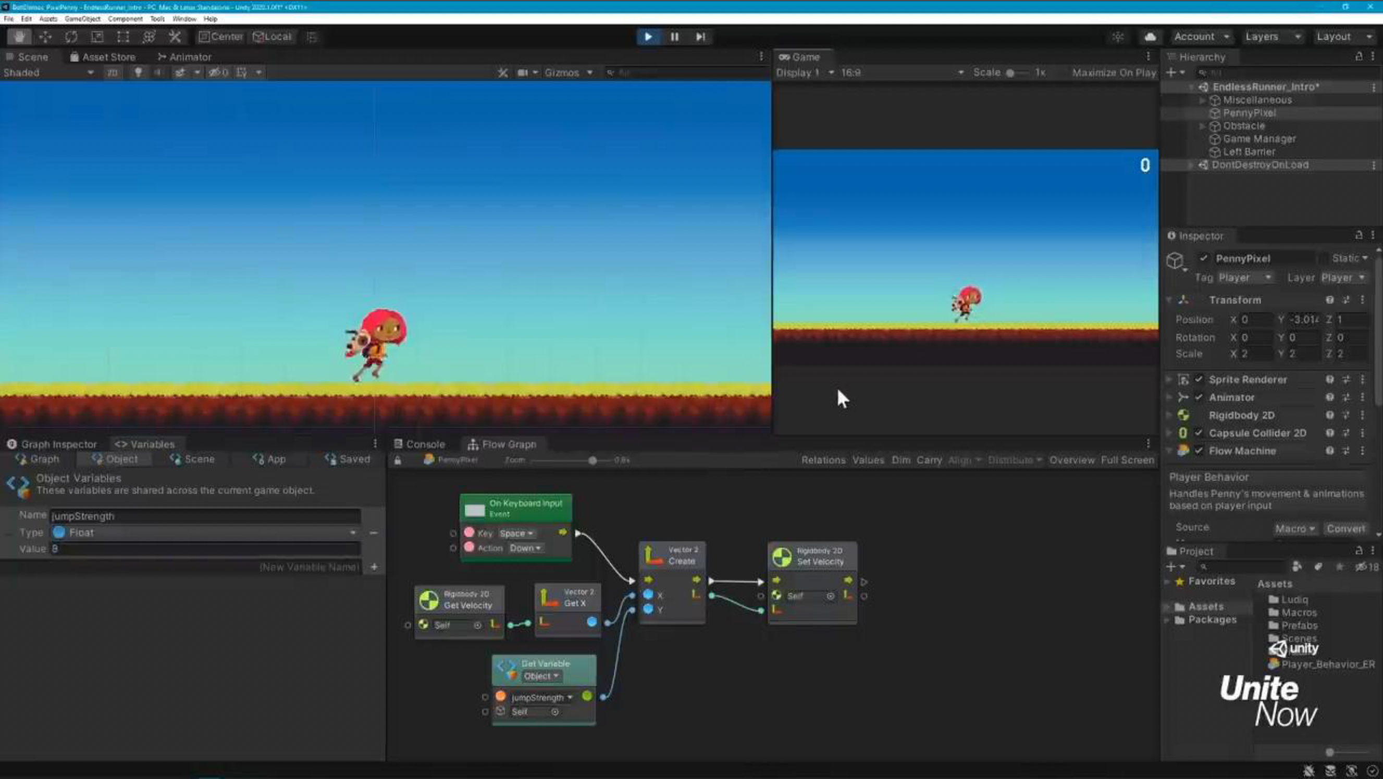Select the Rect transform tool
Viewport: 1383px width, 779px height.
click(x=123, y=36)
